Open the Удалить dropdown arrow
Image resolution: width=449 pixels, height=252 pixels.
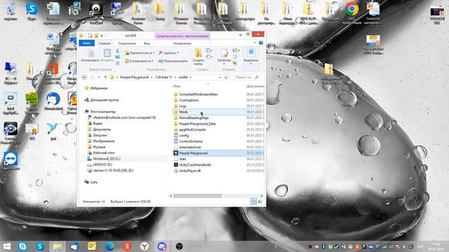click(177, 53)
